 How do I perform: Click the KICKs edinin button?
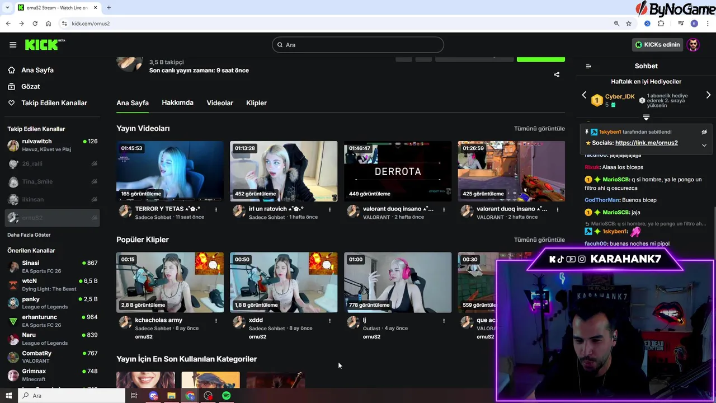coord(657,45)
